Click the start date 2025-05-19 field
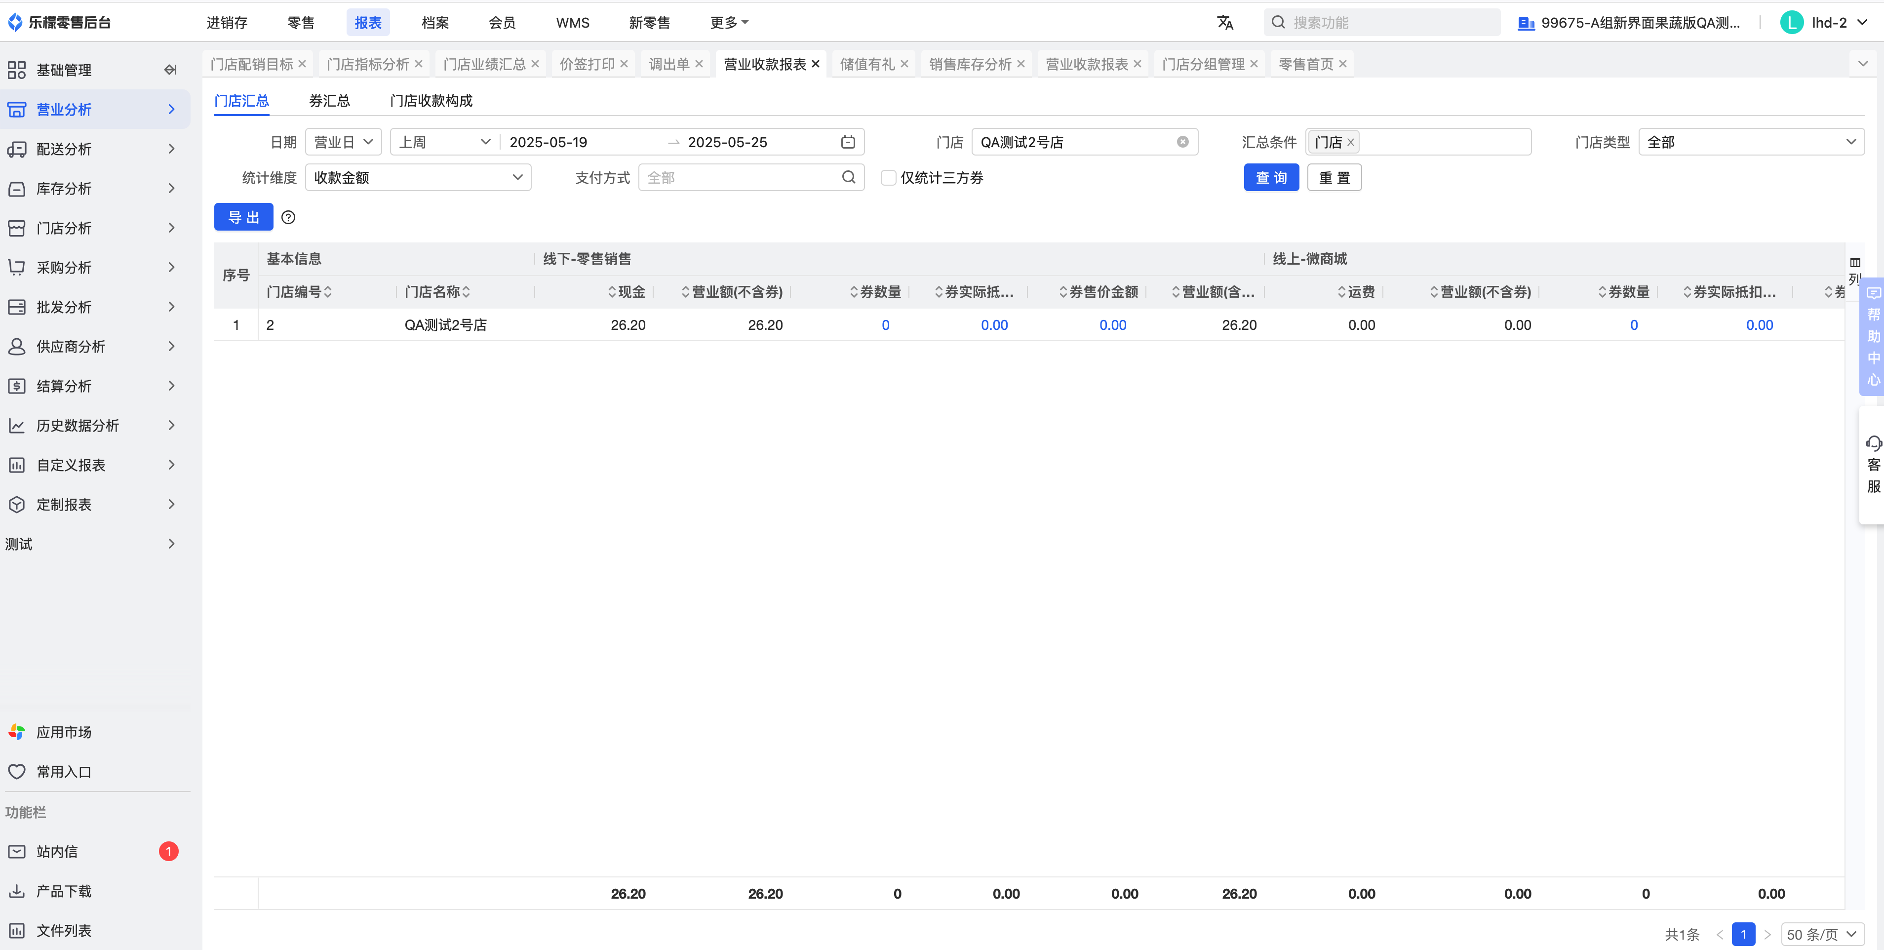The image size is (1884, 950). tap(549, 142)
